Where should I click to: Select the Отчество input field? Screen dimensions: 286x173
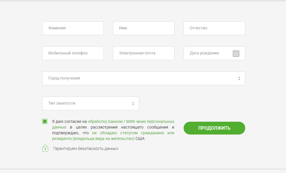(214, 28)
